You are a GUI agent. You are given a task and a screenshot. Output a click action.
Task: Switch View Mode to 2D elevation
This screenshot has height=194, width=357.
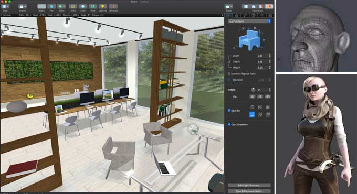pyautogui.click(x=254, y=7)
